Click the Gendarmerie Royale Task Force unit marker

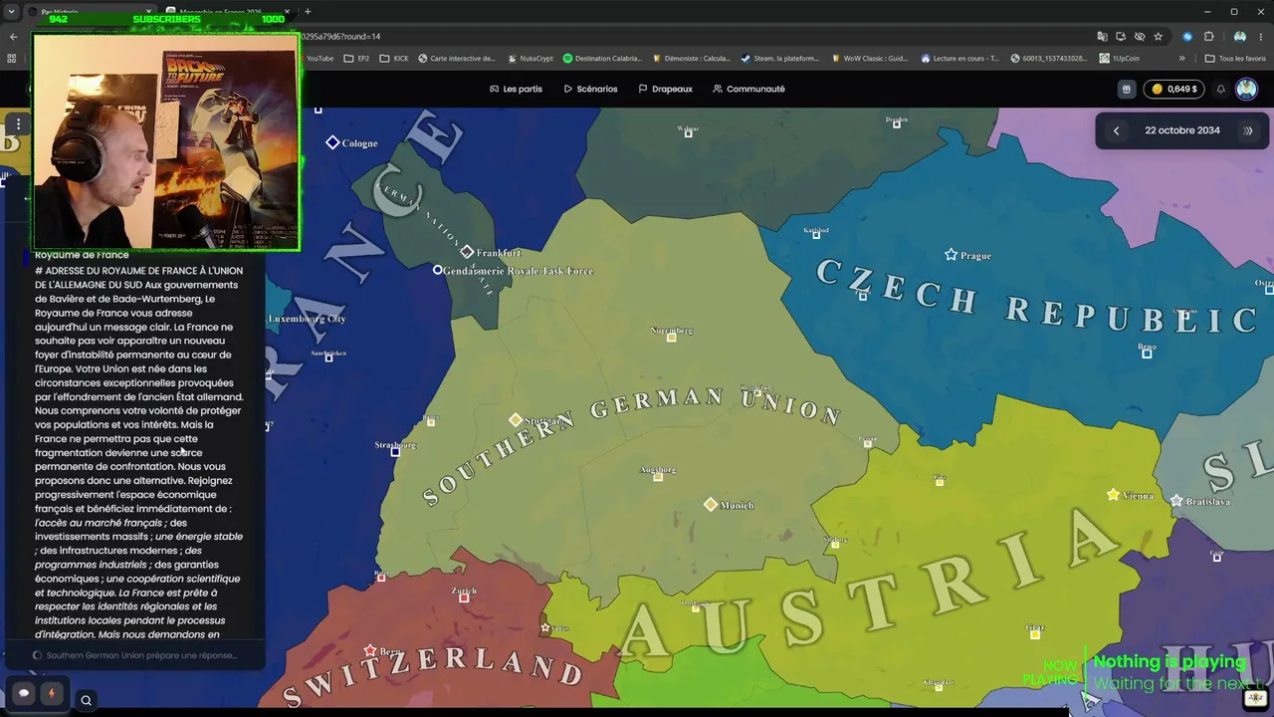point(437,270)
